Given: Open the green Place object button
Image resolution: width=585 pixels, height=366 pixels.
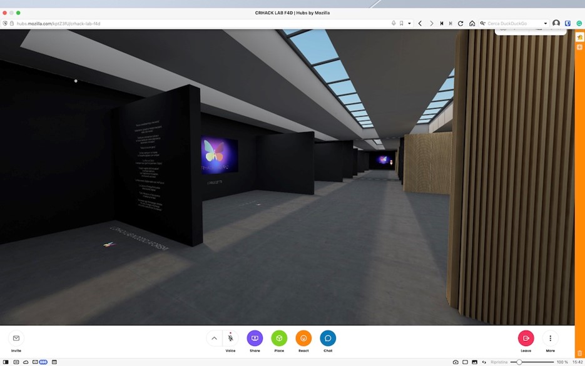Looking at the screenshot, I should pos(279,338).
